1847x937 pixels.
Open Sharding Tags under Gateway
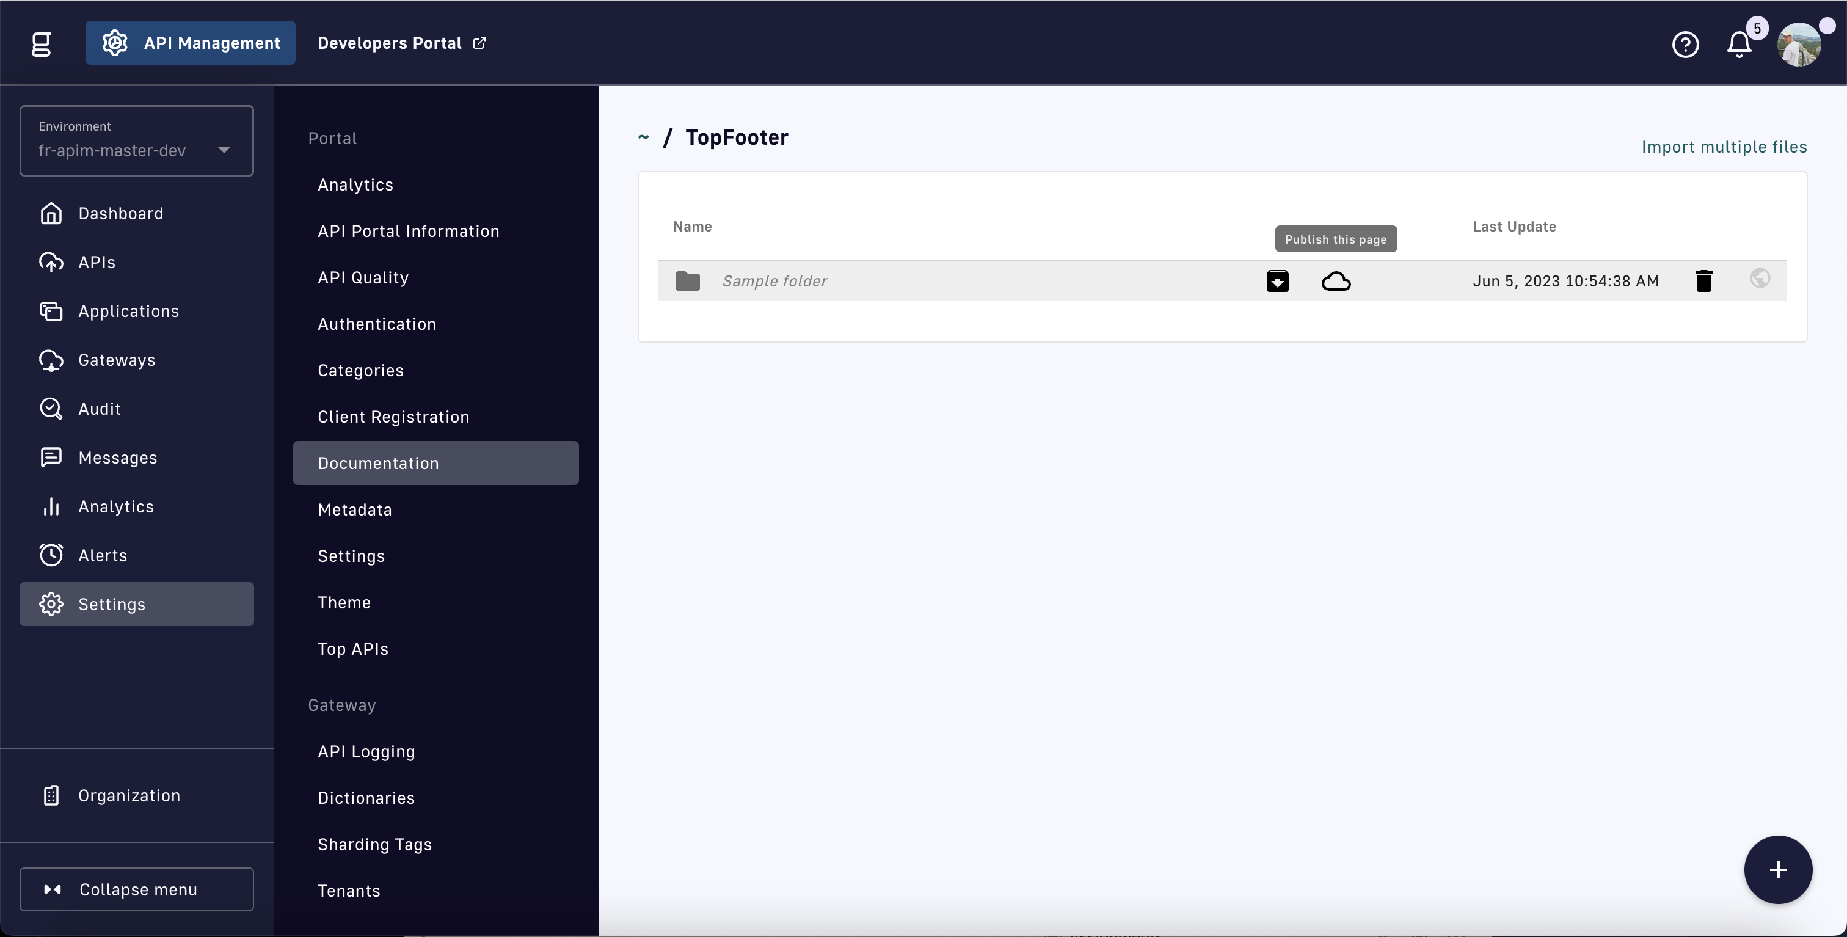374,845
